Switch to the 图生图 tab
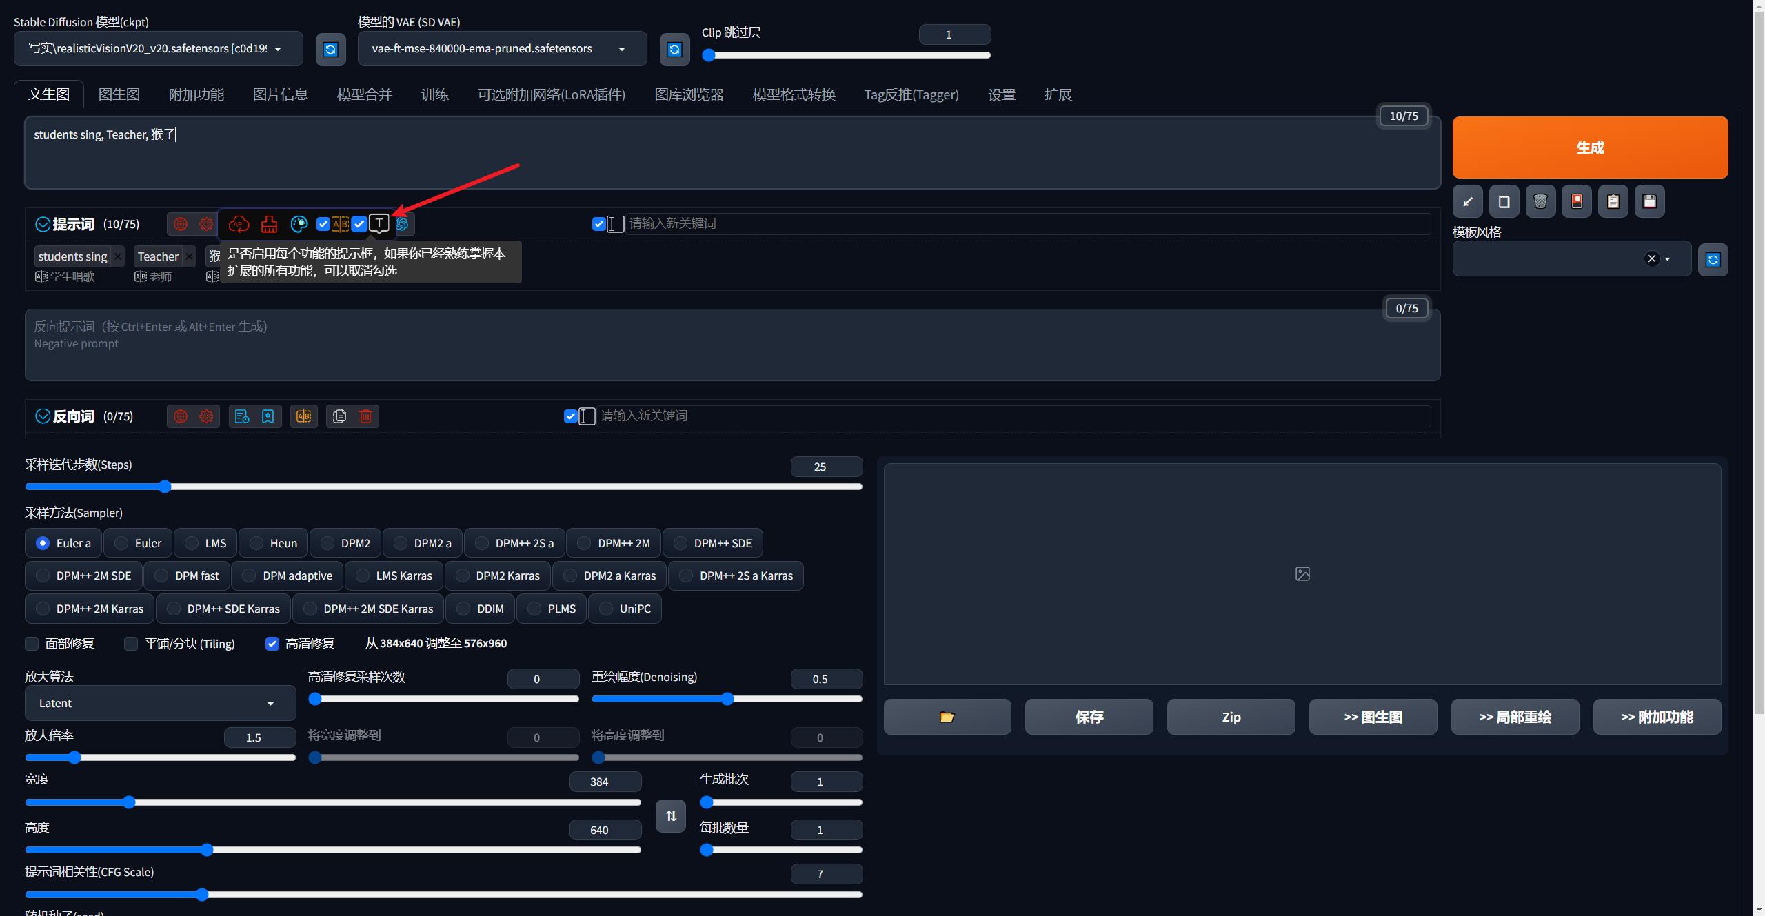1765x916 pixels. click(x=119, y=94)
